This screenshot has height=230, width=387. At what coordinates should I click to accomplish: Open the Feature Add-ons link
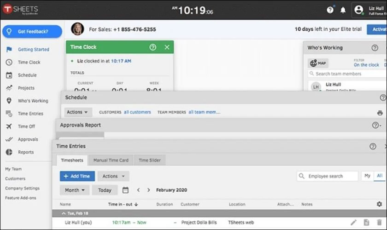pyautogui.click(x=20, y=198)
